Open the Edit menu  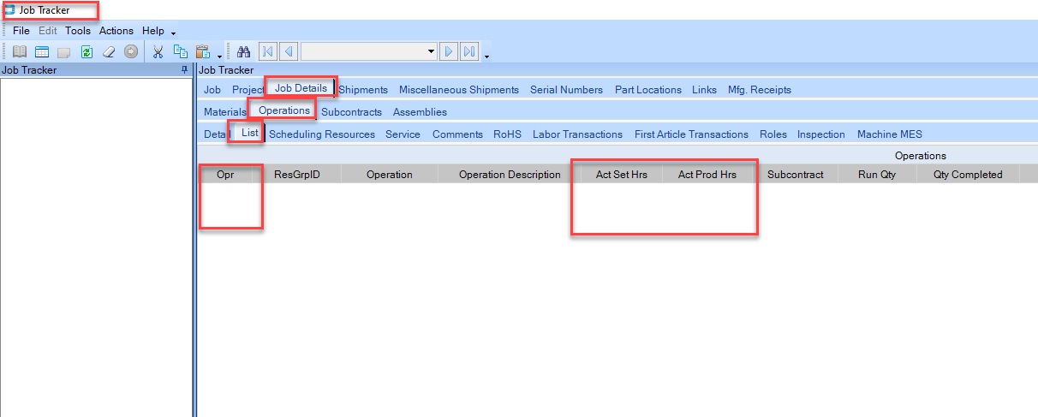[48, 31]
